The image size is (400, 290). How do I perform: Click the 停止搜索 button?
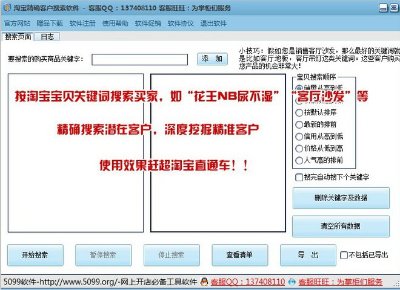pos(172,255)
